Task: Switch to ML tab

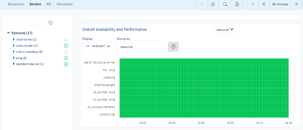Action: 49,4
